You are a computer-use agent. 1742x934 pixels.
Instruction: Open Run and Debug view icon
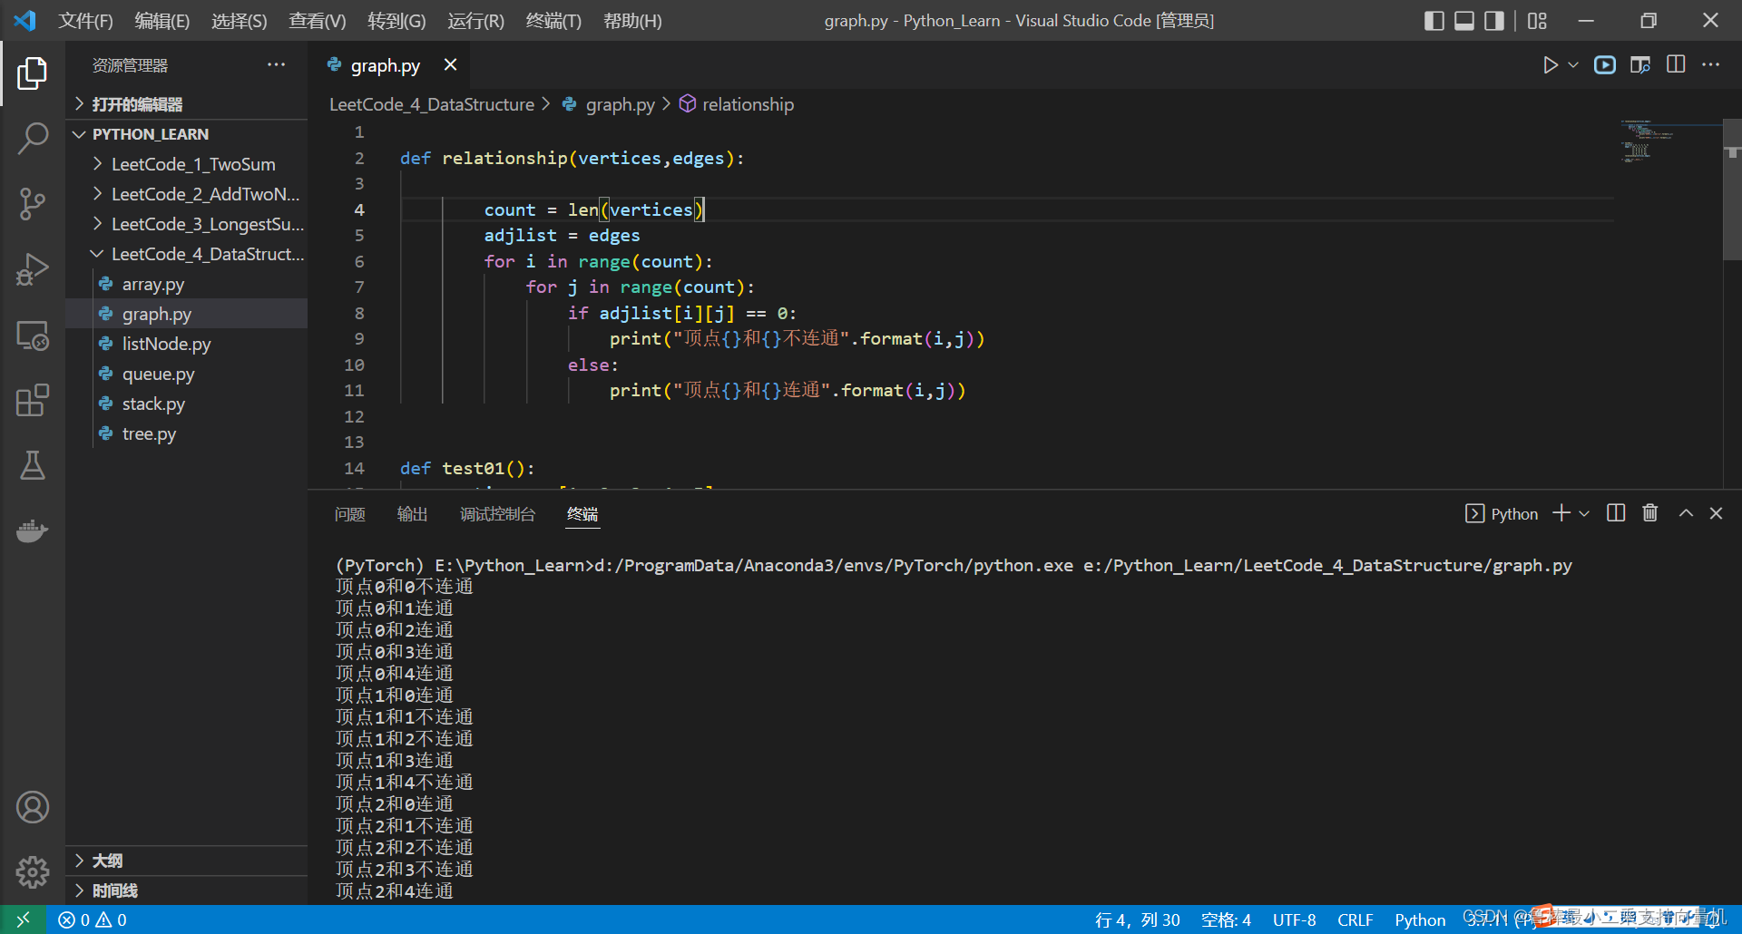(x=33, y=269)
